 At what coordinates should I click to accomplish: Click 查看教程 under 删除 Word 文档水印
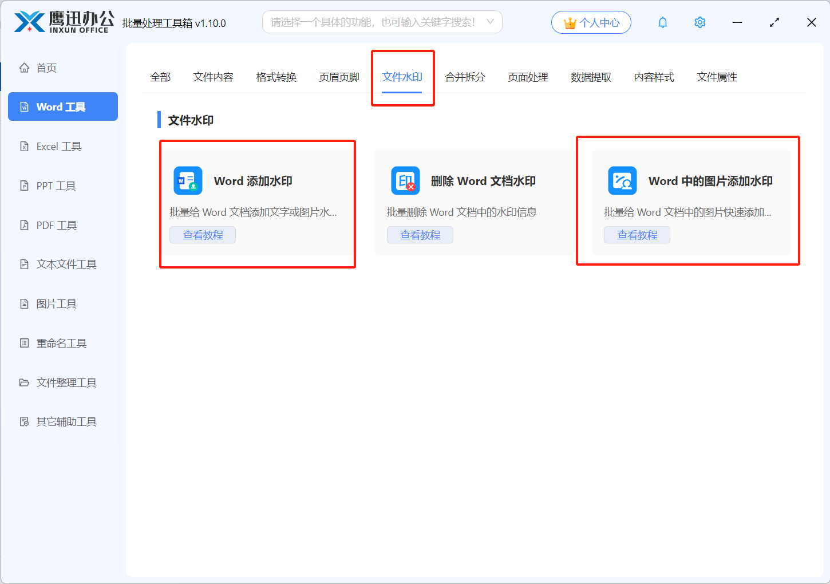click(420, 235)
